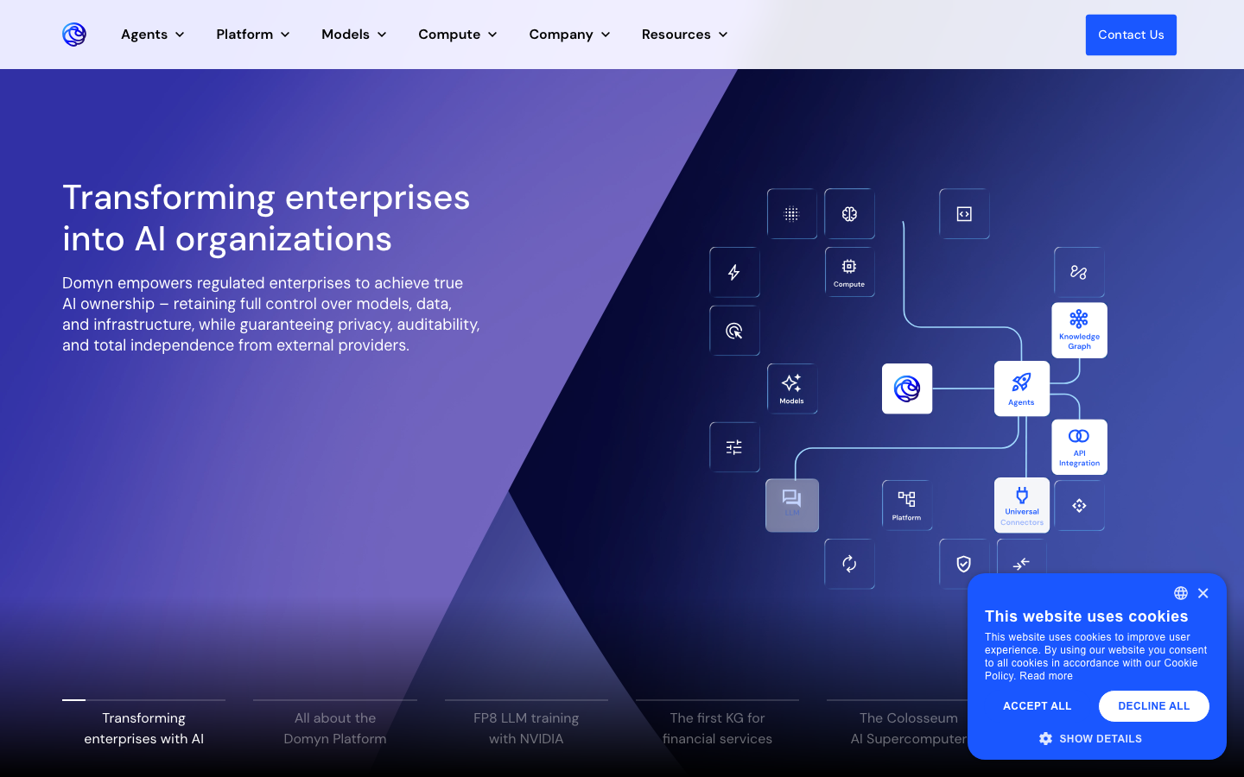Expand the Resources menu

(684, 35)
